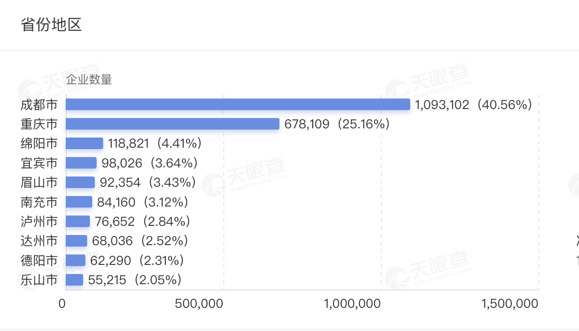Viewport: 579px width, 331px height.
Task: Click the 1,000,000 axis tick label
Action: tap(352, 303)
